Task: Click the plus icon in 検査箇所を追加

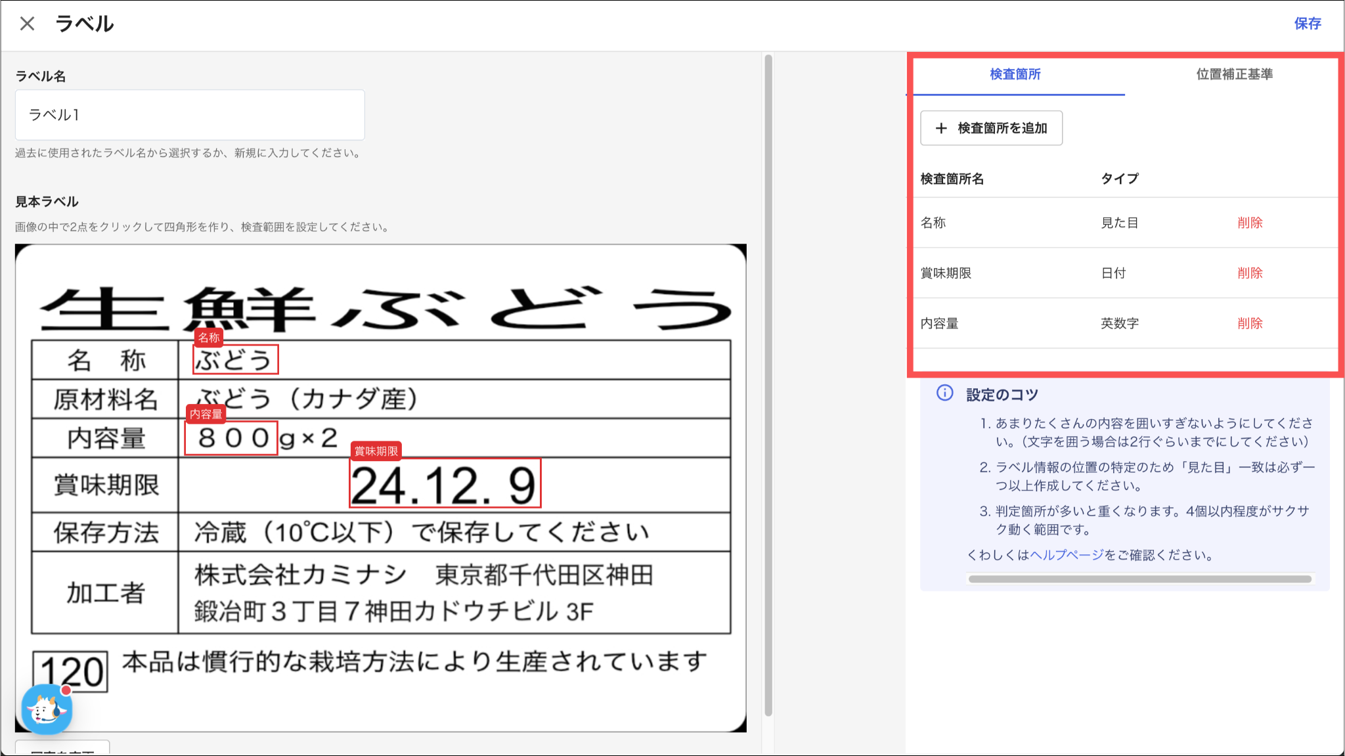Action: click(941, 128)
